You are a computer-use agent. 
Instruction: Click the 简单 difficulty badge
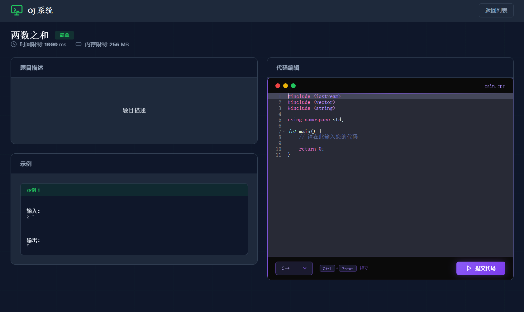(x=64, y=35)
